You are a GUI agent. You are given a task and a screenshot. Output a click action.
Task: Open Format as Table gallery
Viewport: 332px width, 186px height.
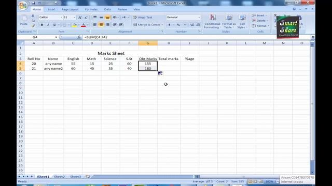(x=229, y=22)
